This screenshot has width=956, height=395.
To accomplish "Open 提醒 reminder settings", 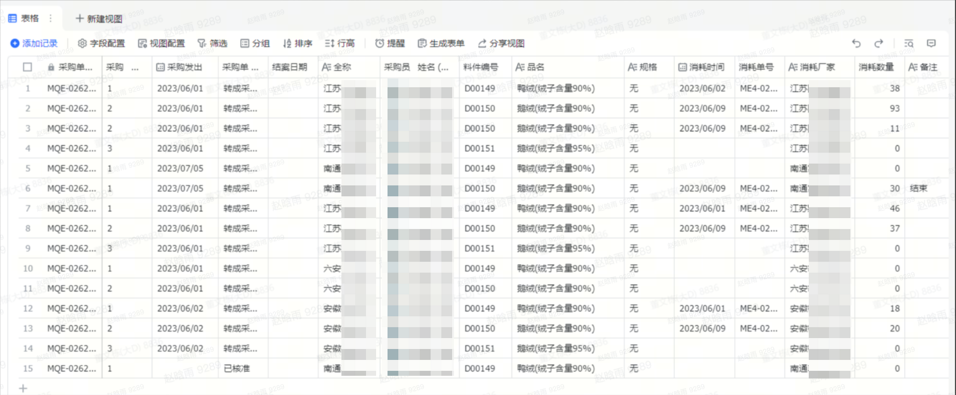I will (x=390, y=43).
